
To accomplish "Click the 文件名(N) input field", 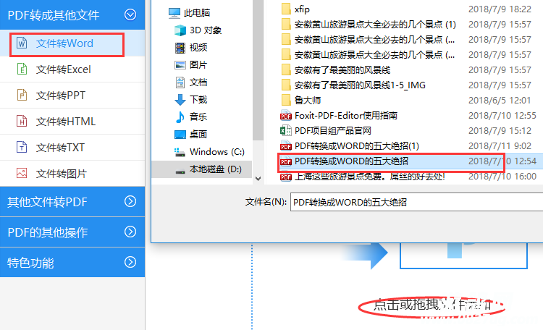I will 416,202.
